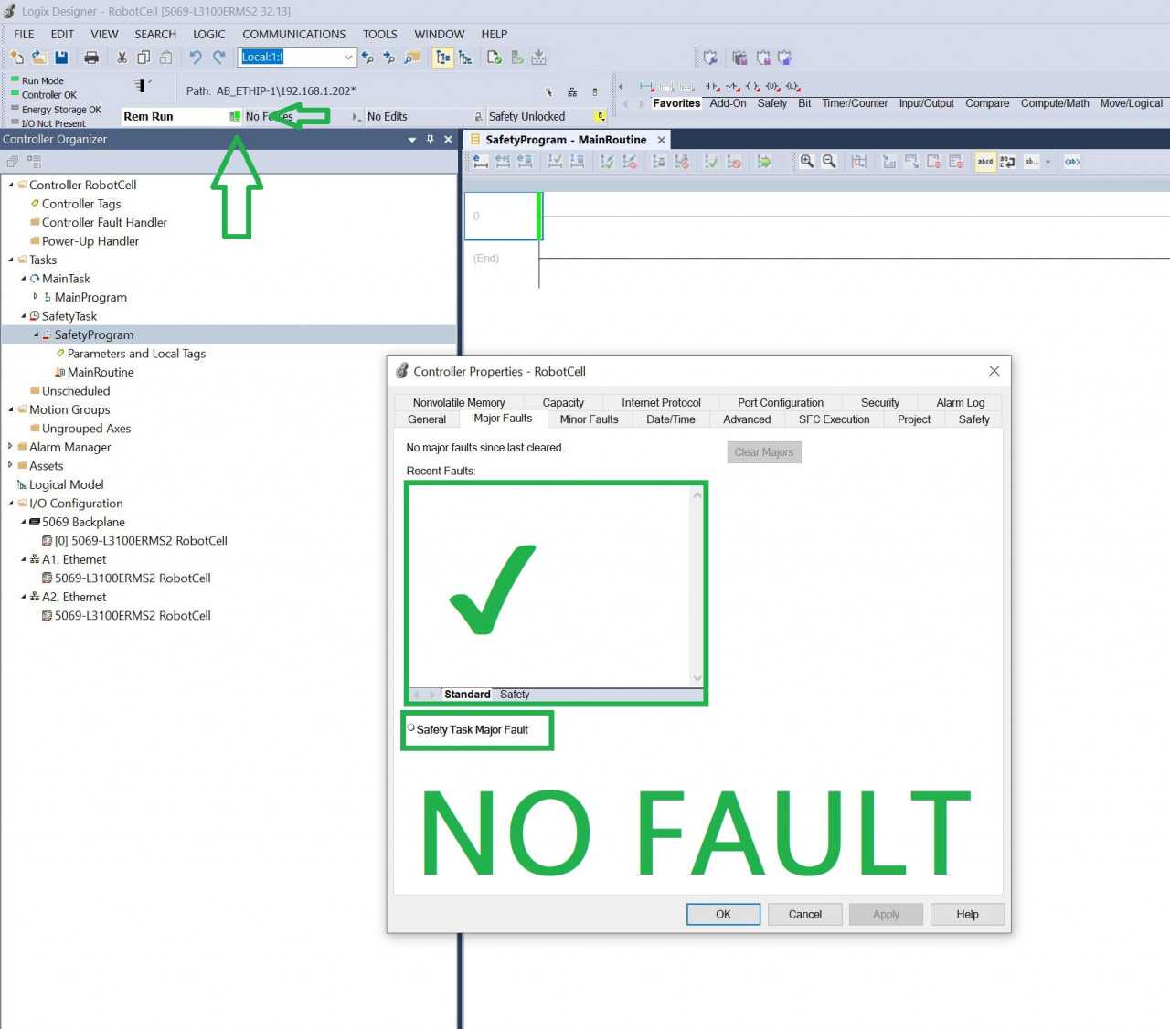Screen dimensions: 1170x1029
Task: Click the Cut scissors icon
Action: click(122, 58)
